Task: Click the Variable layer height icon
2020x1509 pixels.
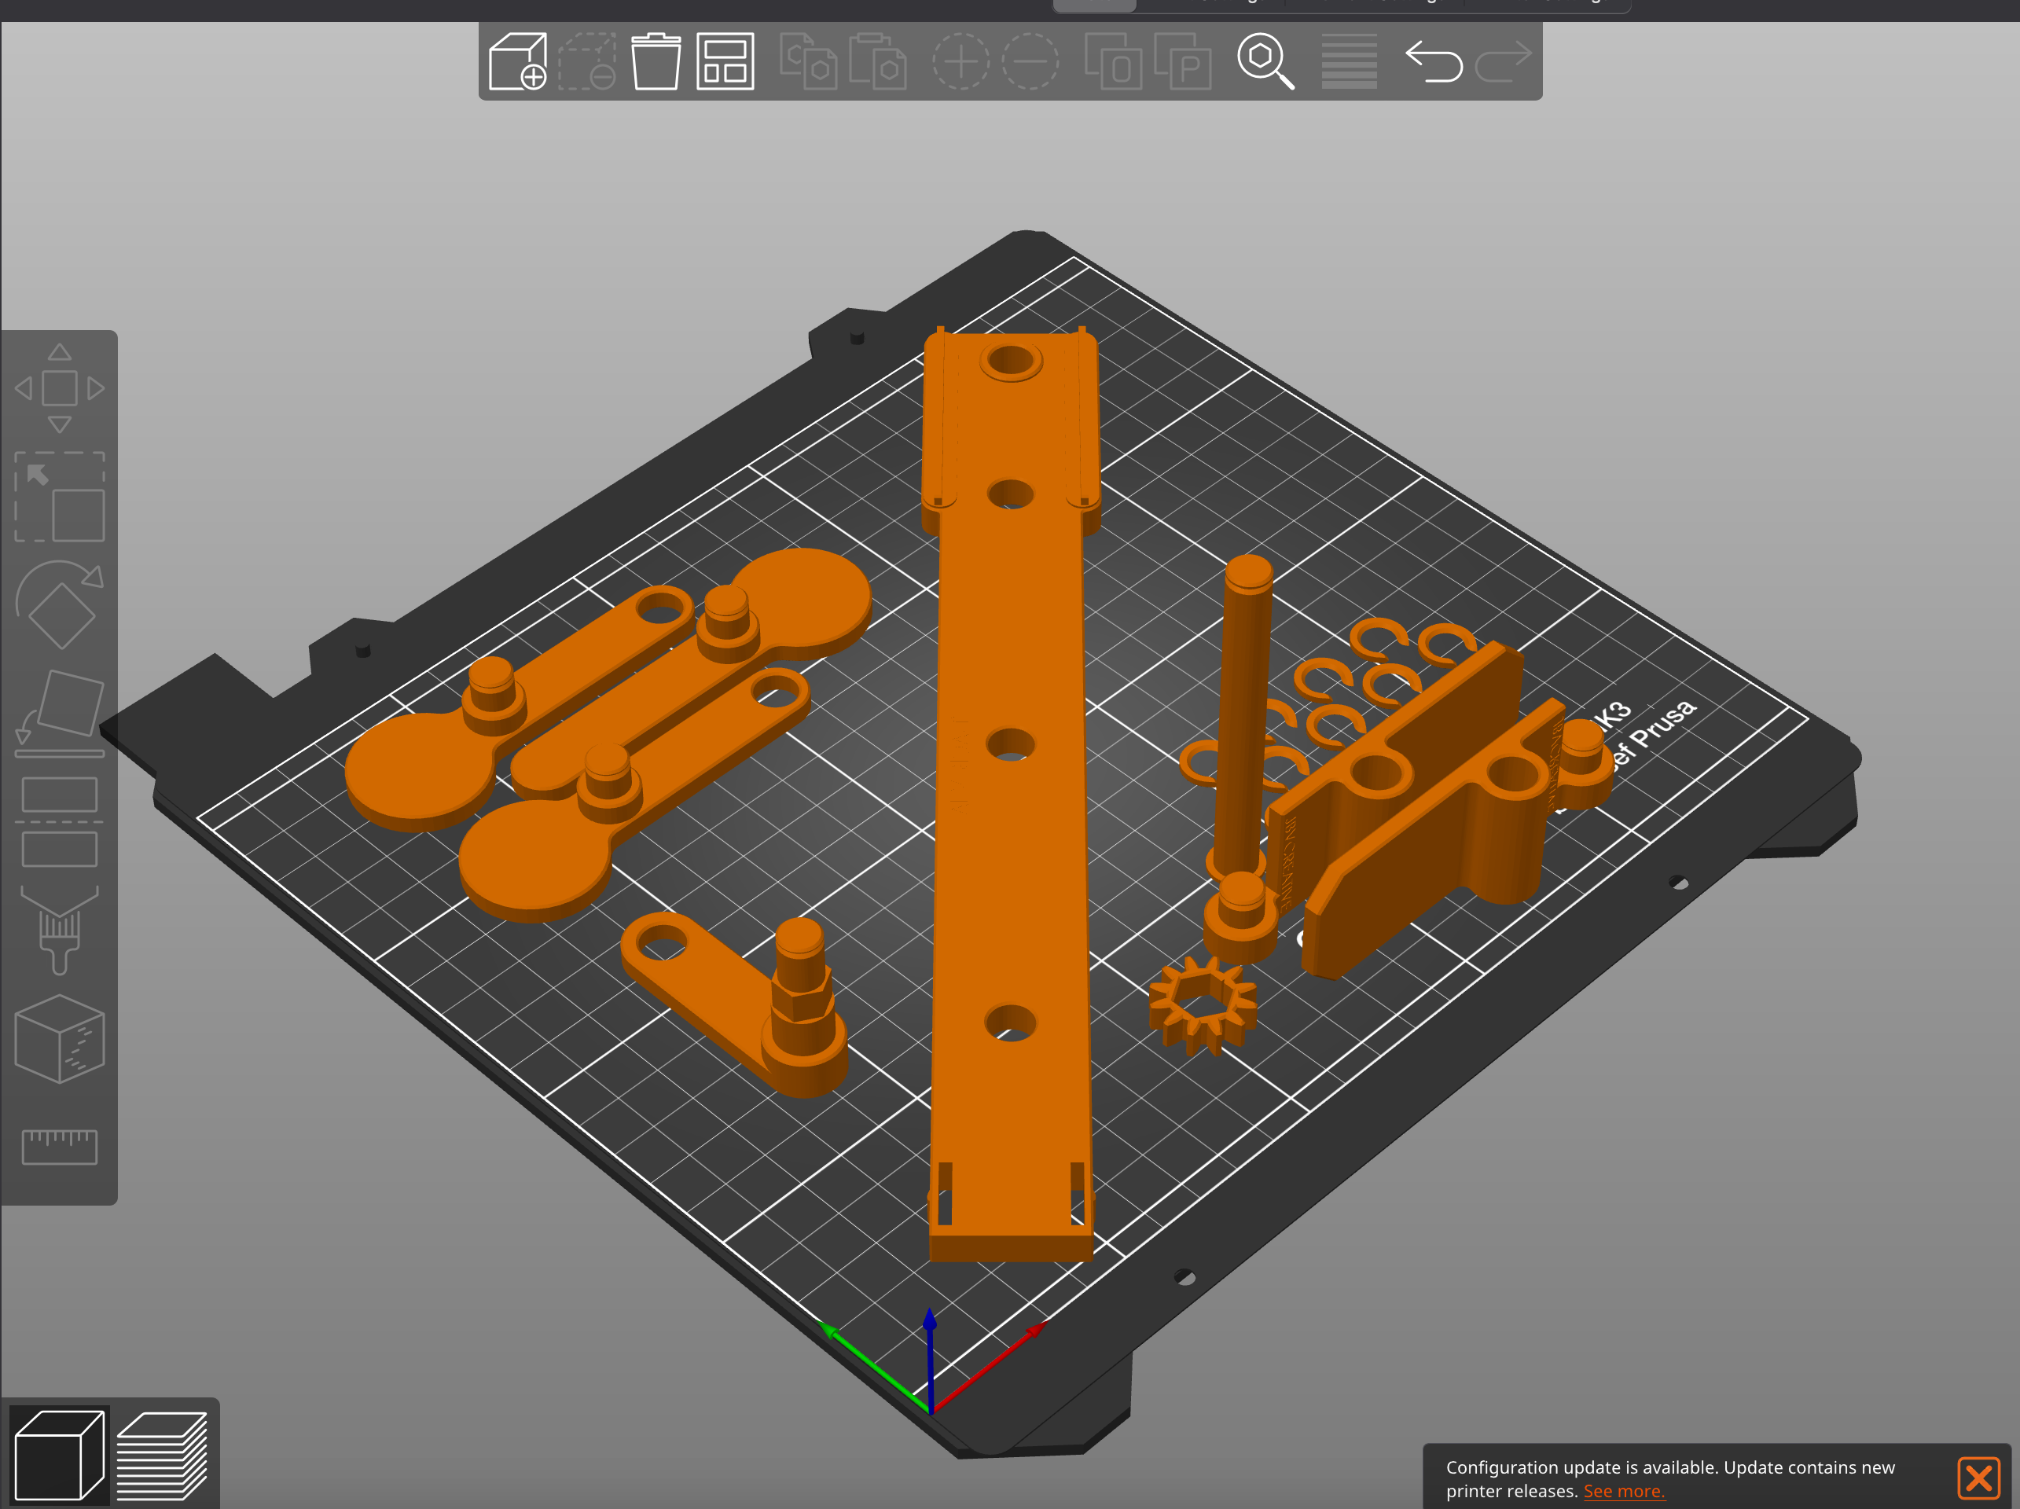Action: click(1349, 61)
